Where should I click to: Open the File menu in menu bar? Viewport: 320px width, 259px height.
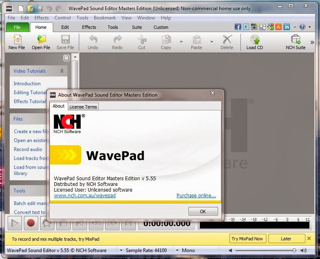[x=11, y=18]
